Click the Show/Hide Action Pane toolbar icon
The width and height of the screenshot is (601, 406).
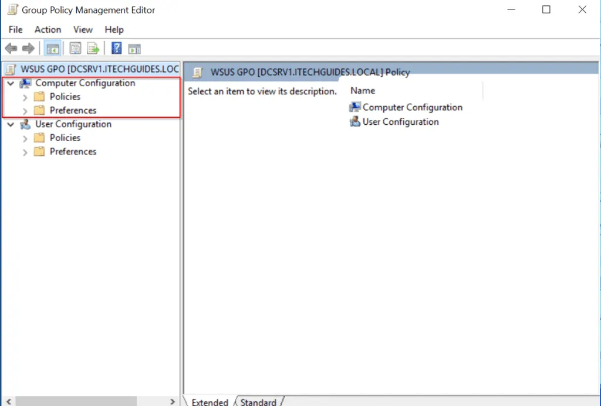click(x=134, y=48)
